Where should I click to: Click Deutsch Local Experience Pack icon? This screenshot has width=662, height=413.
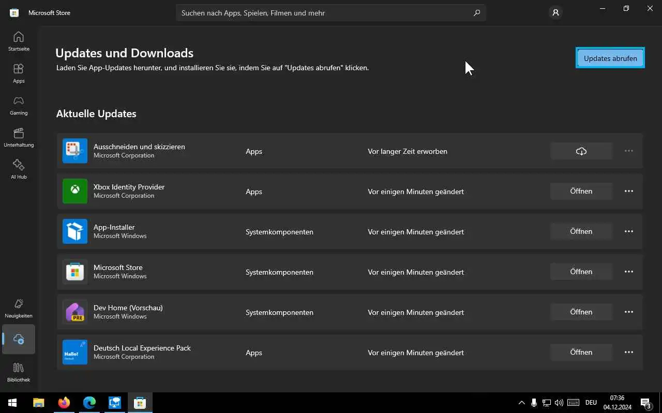coord(75,352)
